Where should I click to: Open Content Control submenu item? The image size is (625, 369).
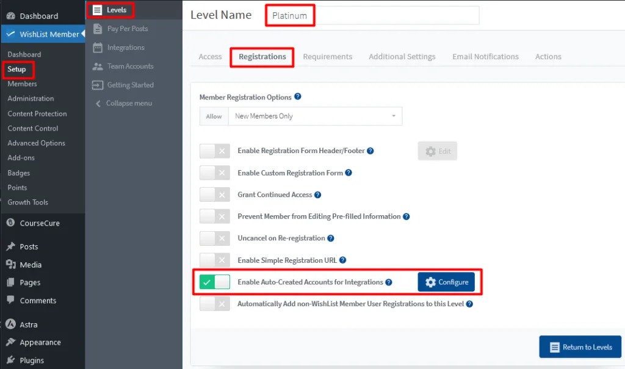[33, 128]
